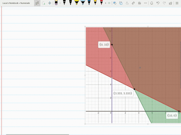Click the left-middle image selection handle
The image size is (181, 135).
(85, 75)
